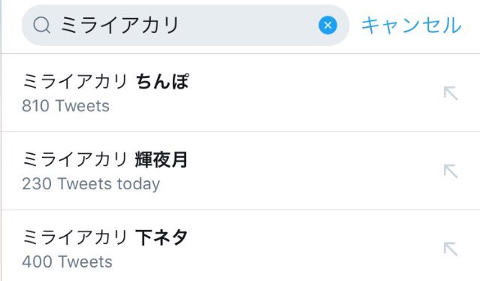Image resolution: width=480 pixels, height=281 pixels.
Task: Open the ミライアカリ 下ネタ suggestion
Action: point(240,246)
